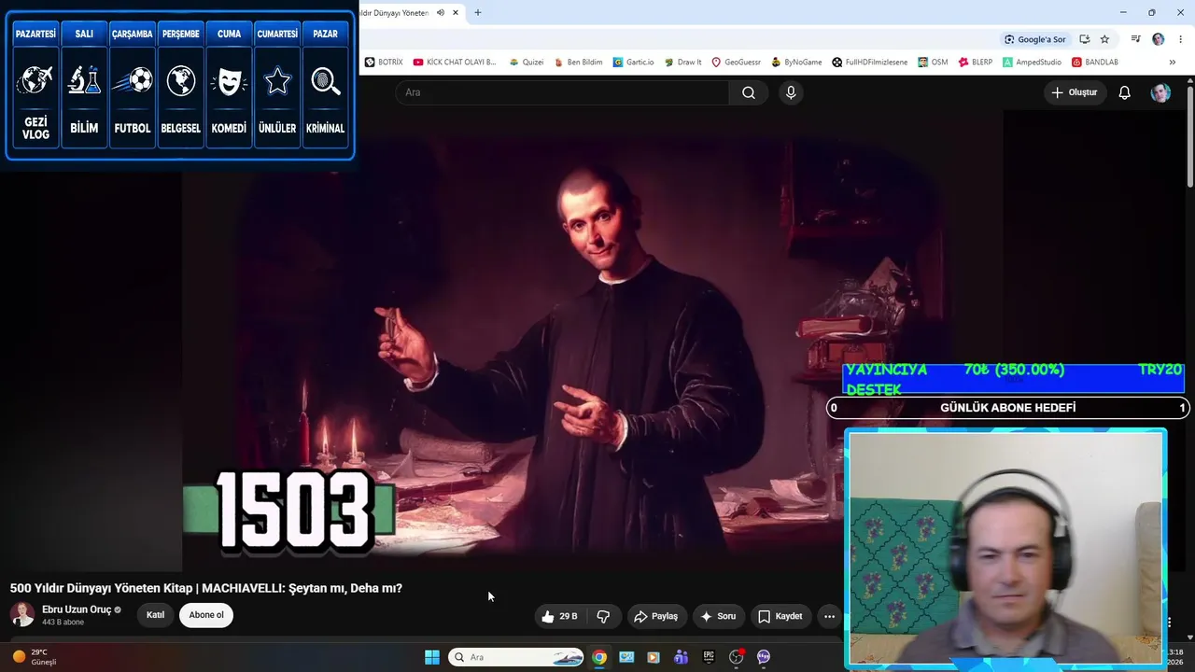Expand the hidden bookmarks overflow chevron
The width and height of the screenshot is (1195, 672).
[x=1173, y=63]
